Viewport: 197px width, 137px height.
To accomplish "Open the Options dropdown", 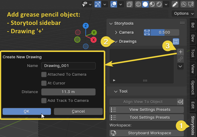I will pos(183,14).
